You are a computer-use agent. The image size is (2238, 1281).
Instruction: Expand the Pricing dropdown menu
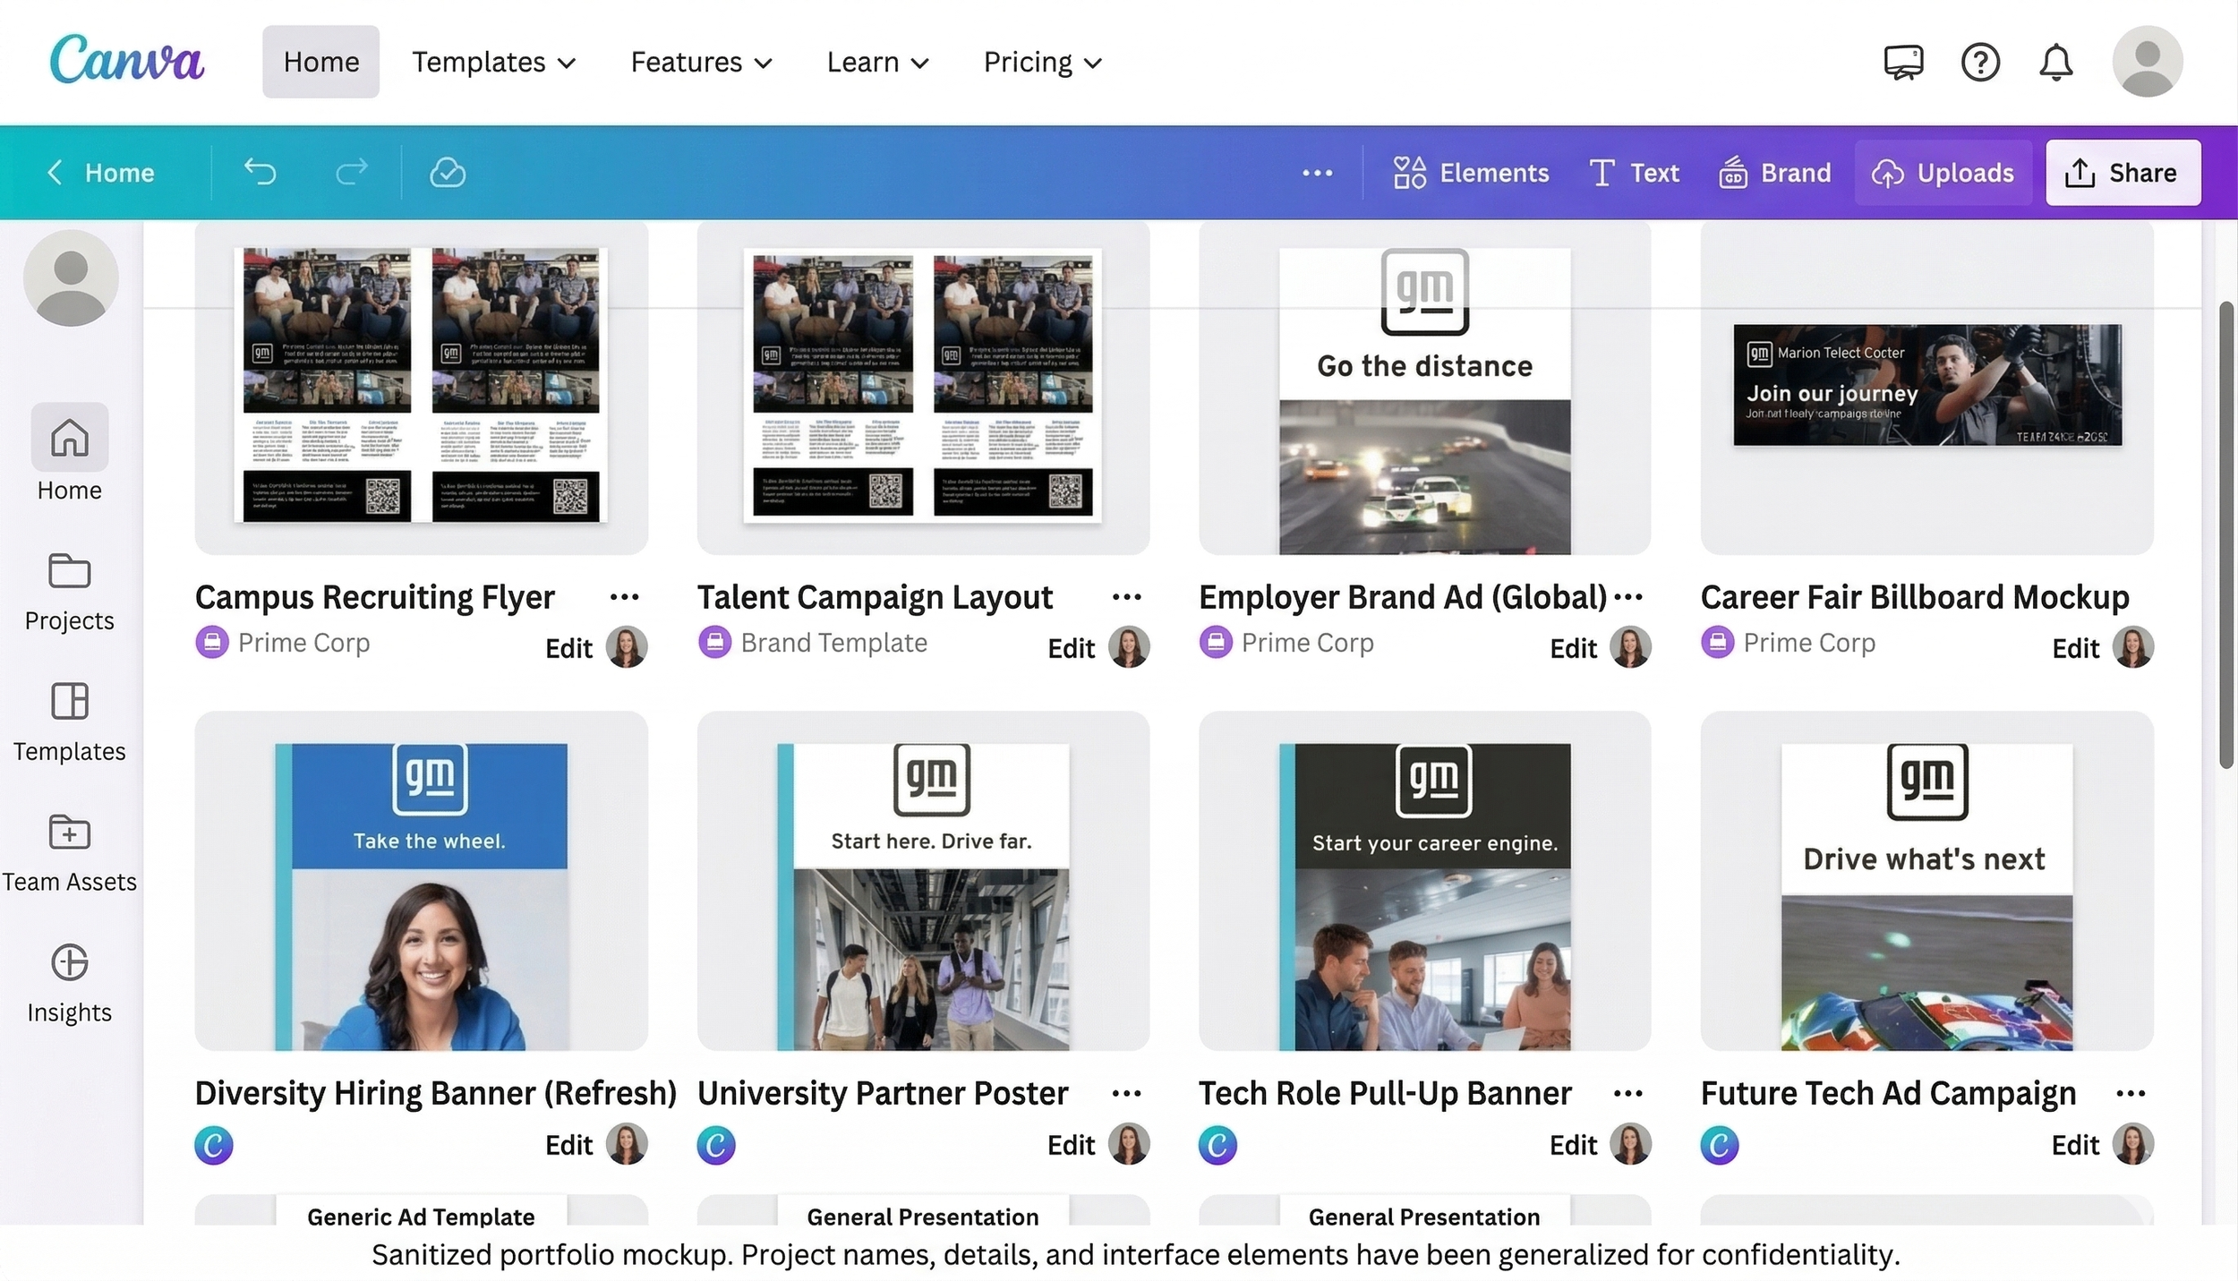(x=1042, y=63)
